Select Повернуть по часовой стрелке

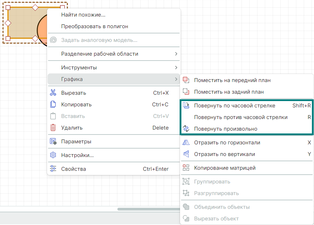tap(234, 106)
